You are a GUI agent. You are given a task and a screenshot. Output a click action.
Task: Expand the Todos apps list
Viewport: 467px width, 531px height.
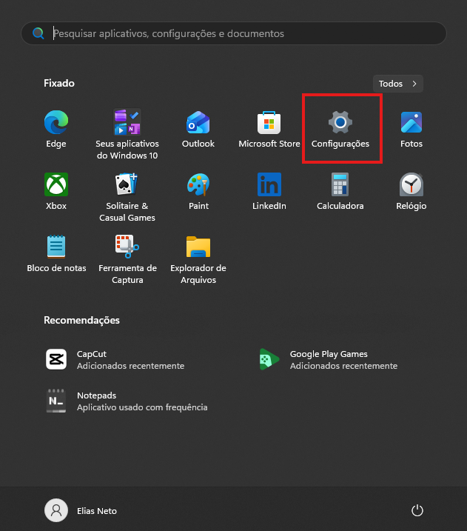[398, 84]
